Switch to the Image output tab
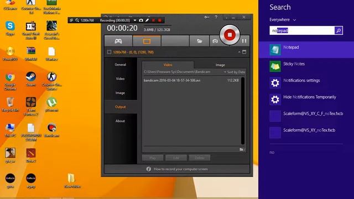Screen dimensions: 354x199 click(220, 65)
